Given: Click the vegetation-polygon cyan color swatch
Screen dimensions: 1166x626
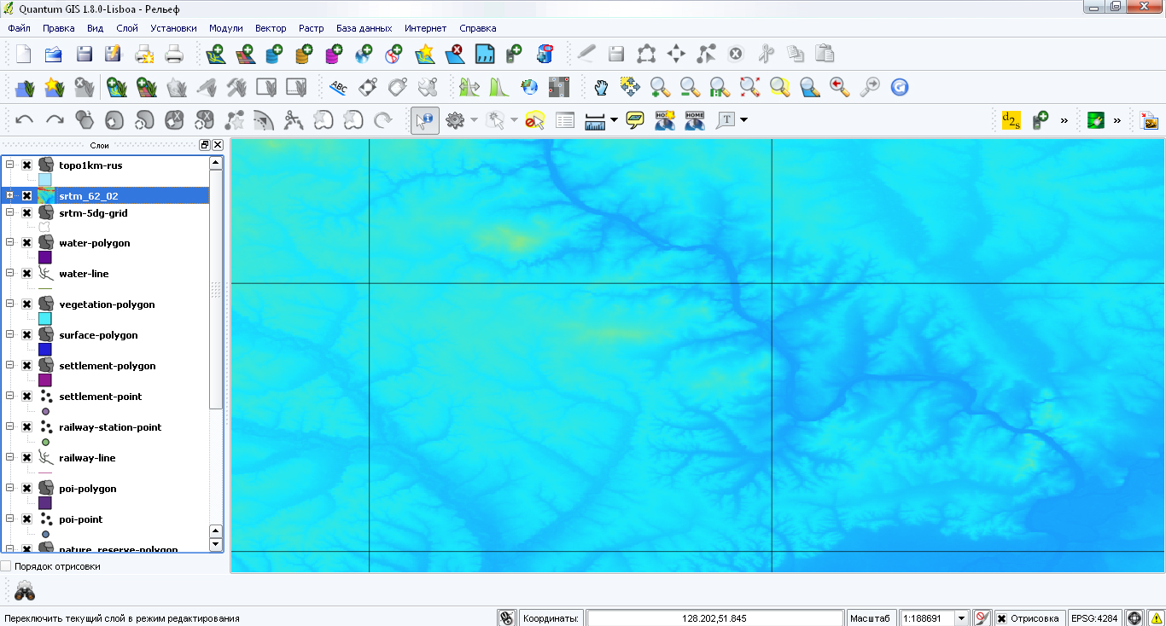Looking at the screenshot, I should tap(45, 318).
